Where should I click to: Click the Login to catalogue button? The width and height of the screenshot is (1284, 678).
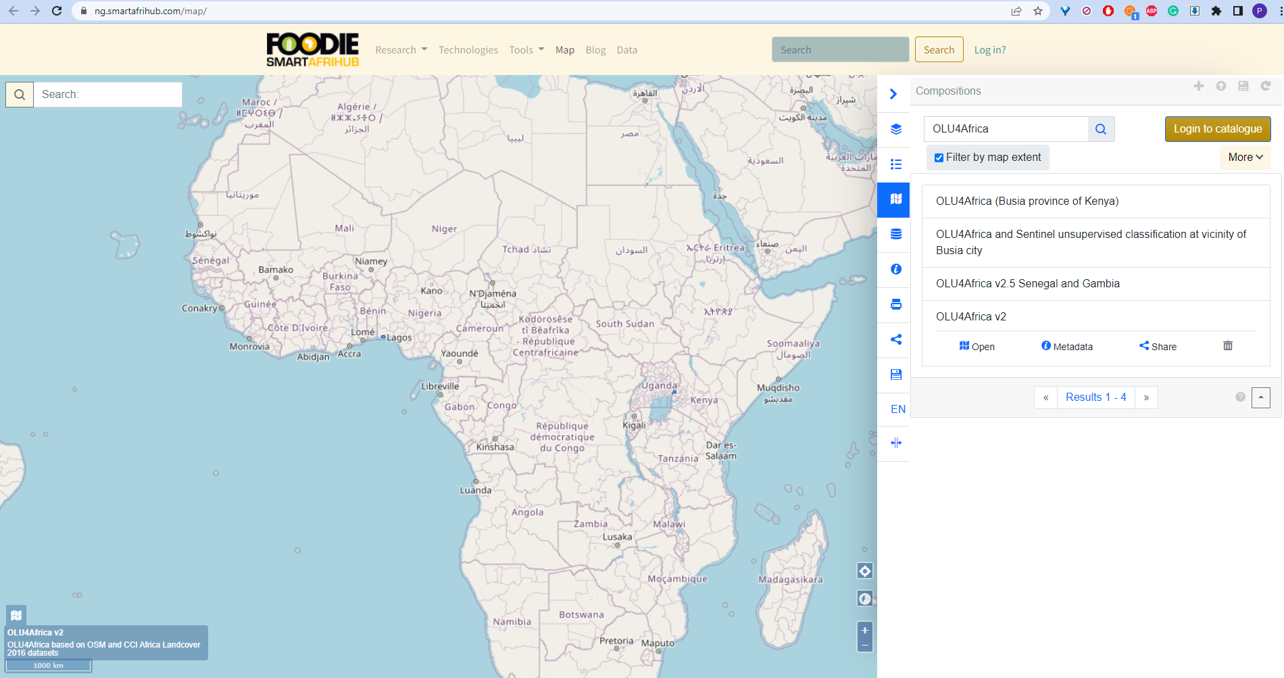(x=1217, y=129)
